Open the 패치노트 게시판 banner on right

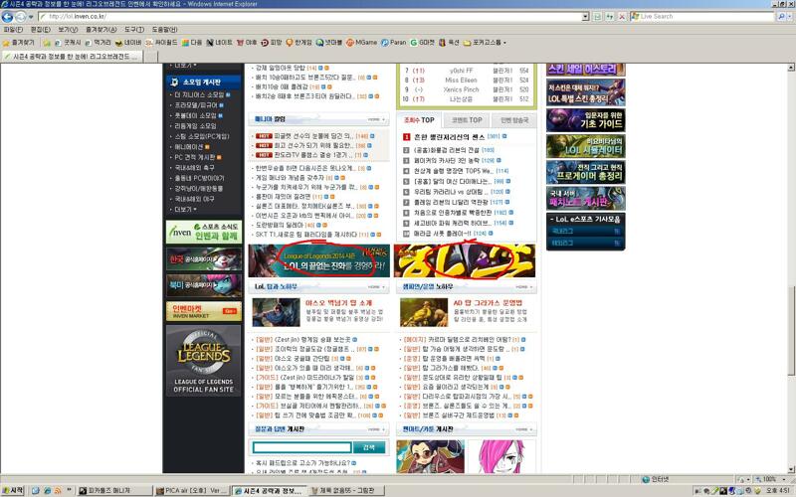tap(585, 198)
